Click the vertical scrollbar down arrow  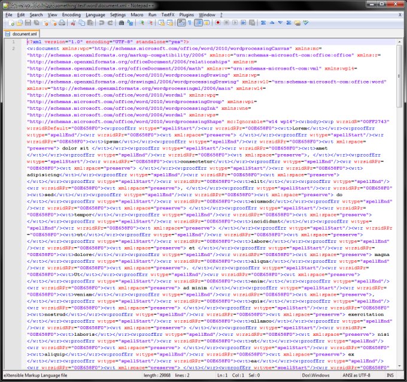(x=399, y=366)
